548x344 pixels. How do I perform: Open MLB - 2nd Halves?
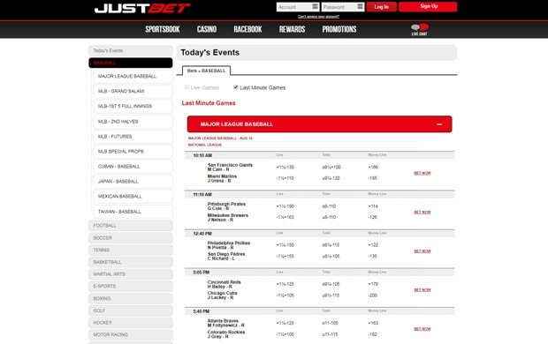point(133,122)
